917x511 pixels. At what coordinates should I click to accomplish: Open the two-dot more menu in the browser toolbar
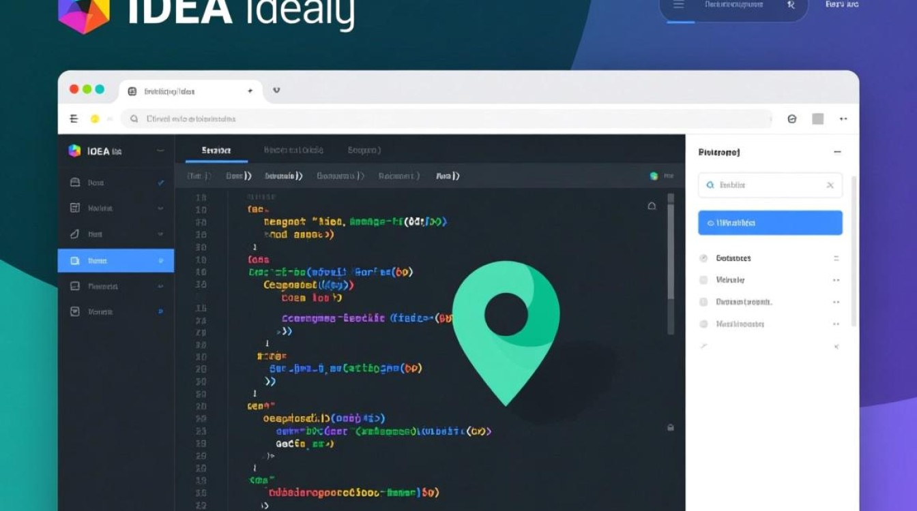click(843, 119)
